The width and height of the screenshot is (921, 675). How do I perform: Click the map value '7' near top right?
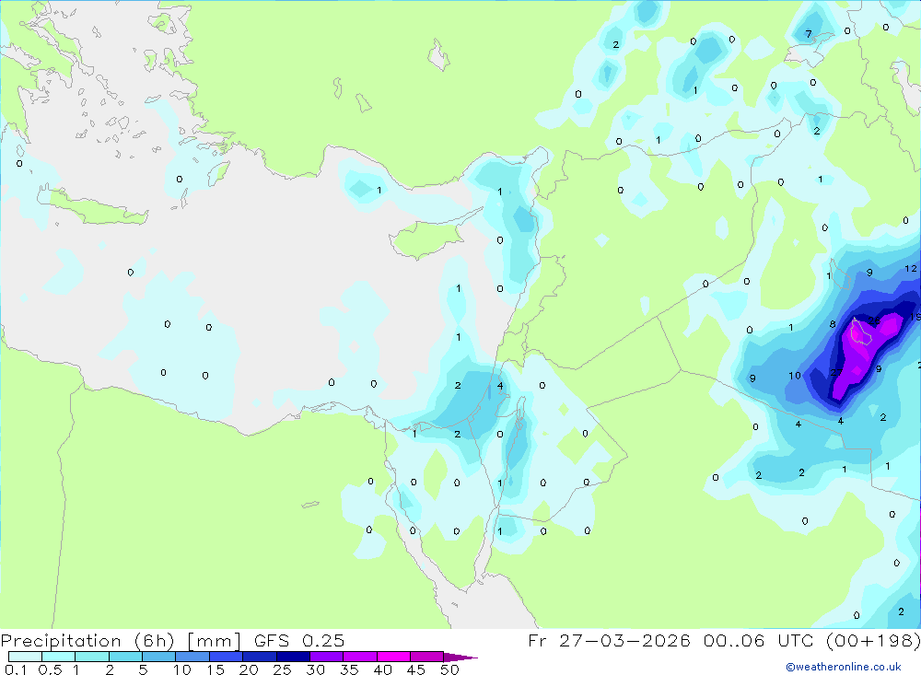click(809, 34)
